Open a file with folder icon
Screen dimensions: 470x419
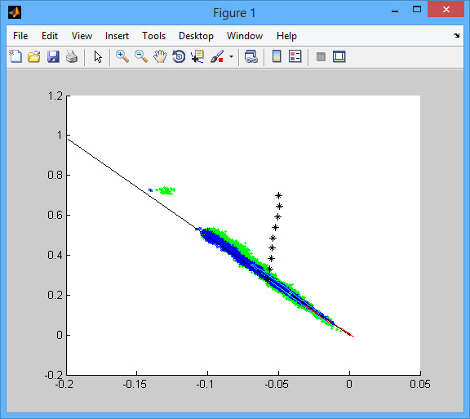(34, 56)
